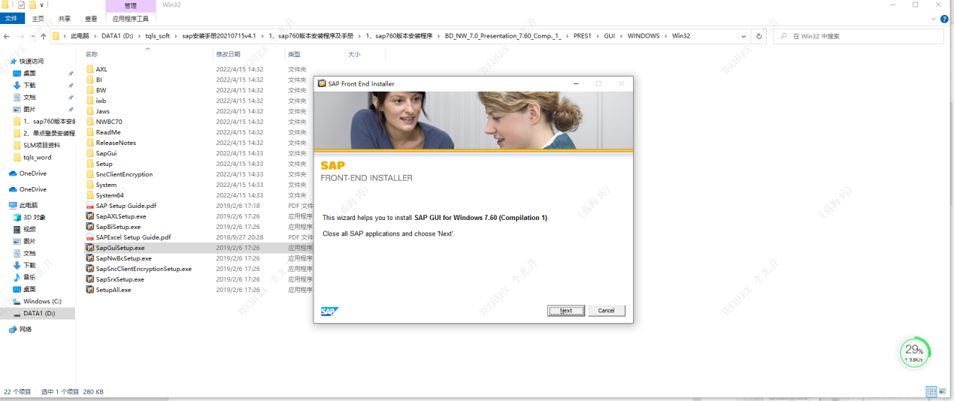Sort files by the 大小 column header
This screenshot has width=954, height=401.
pyautogui.click(x=354, y=55)
